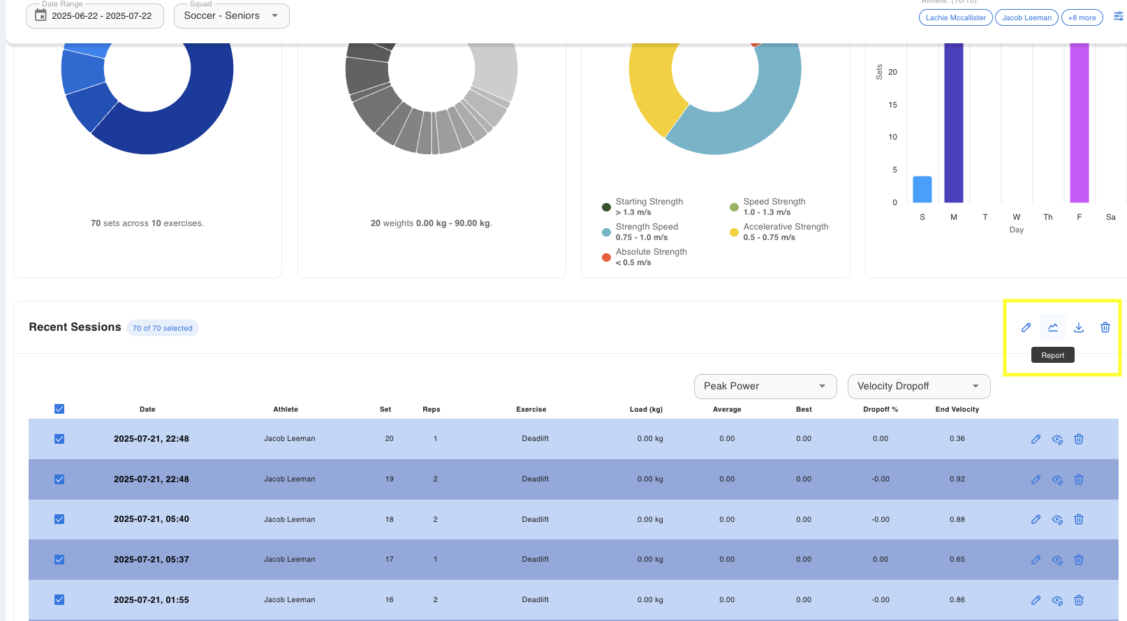Delete the set 17 Deadlift row
The width and height of the screenshot is (1127, 621).
coord(1079,560)
